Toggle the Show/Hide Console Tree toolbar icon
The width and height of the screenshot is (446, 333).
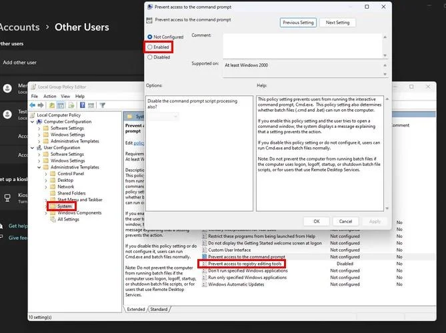coord(61,105)
